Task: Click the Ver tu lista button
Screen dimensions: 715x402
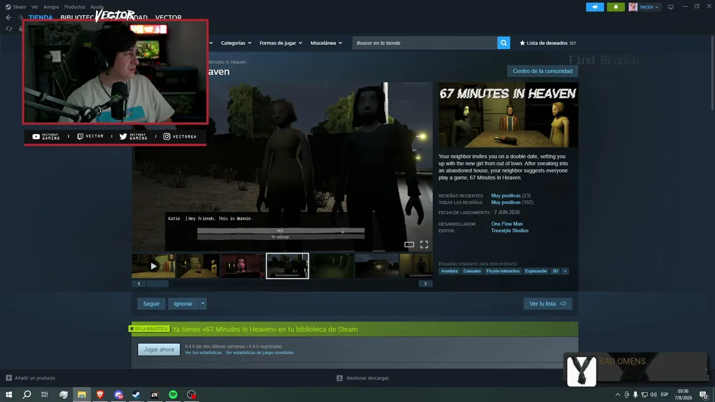Action: click(548, 304)
